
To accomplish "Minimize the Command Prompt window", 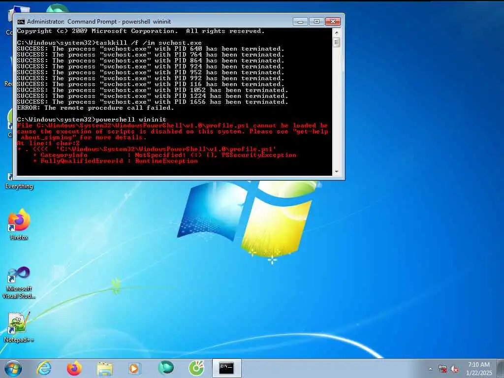I will 300,22.
